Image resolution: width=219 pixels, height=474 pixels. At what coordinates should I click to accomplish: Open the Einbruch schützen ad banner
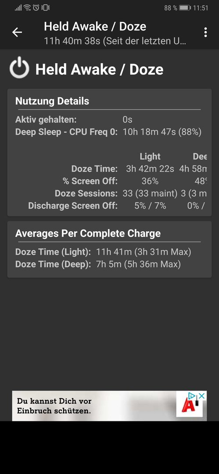pos(110,406)
